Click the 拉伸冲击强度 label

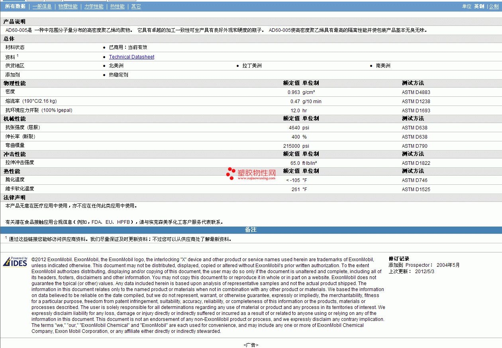tap(20, 163)
